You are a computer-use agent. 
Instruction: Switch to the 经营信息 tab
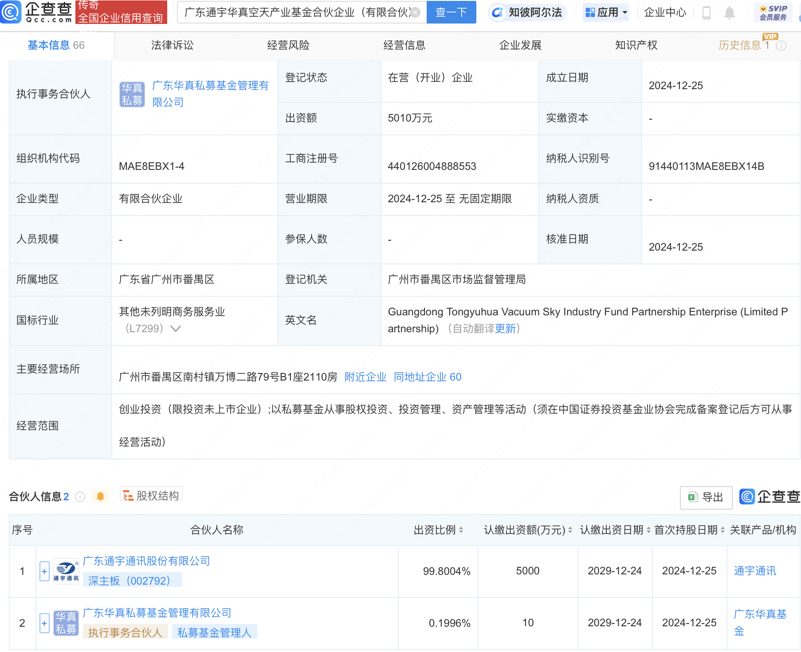point(404,45)
